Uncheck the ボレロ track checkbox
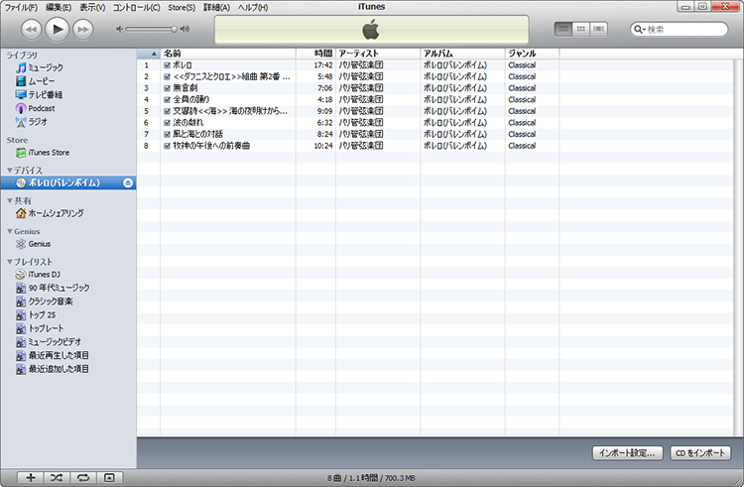 [x=167, y=65]
